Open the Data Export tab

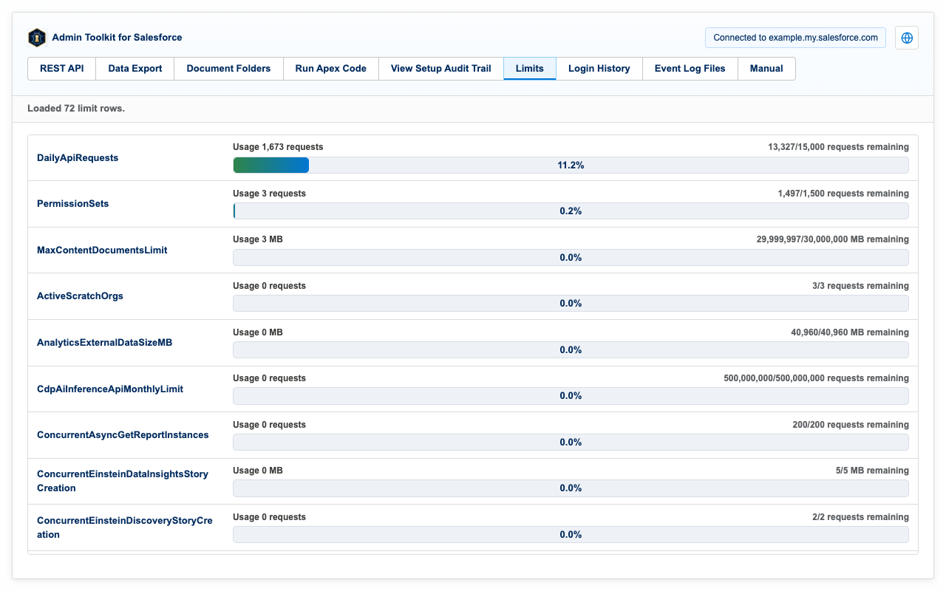tap(135, 69)
